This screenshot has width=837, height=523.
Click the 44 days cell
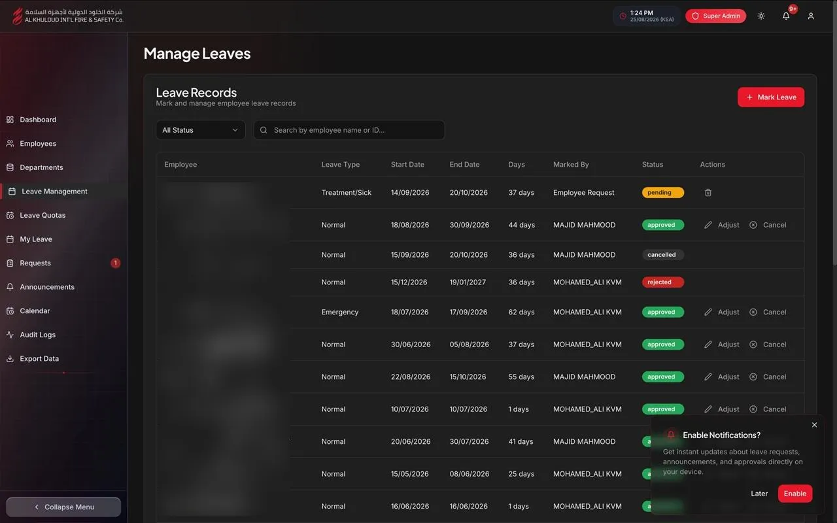[x=522, y=225]
